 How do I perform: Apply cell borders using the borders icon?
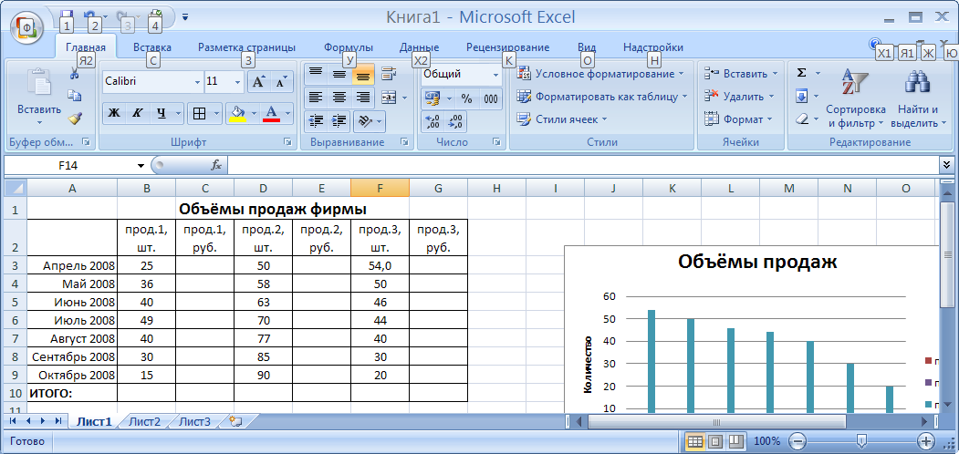[x=200, y=113]
